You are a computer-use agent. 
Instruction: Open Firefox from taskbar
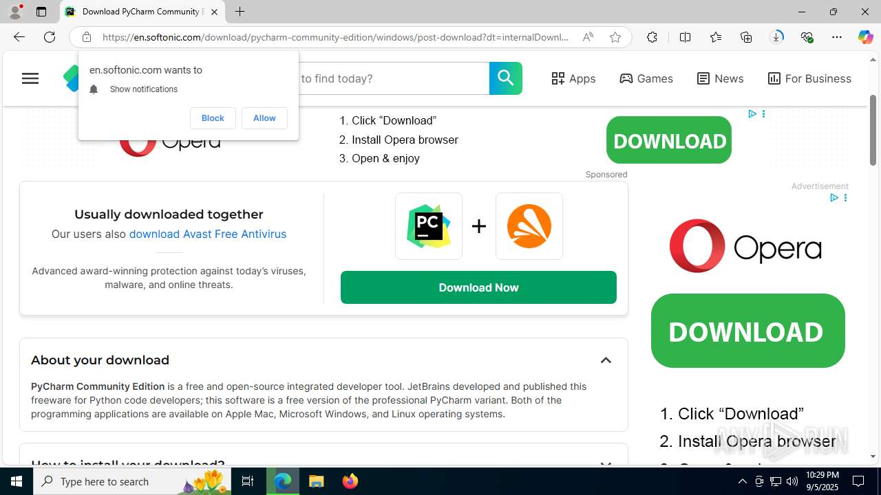click(350, 481)
